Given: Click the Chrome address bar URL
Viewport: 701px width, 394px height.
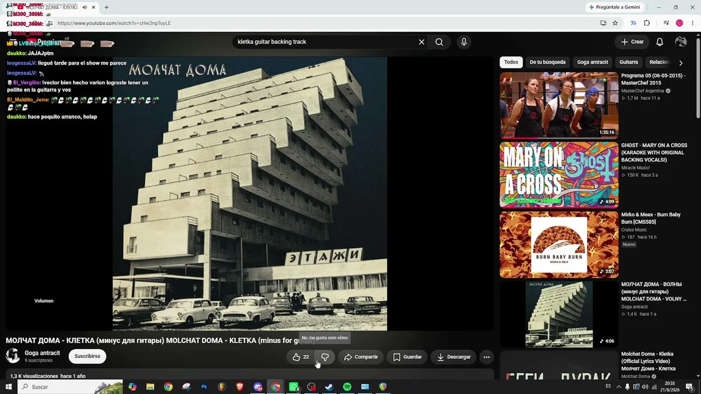Looking at the screenshot, I should [x=114, y=23].
